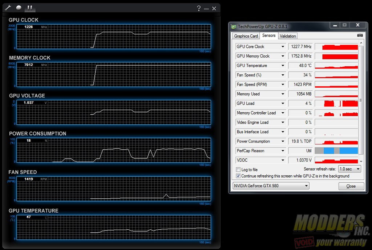Image resolution: width=372 pixels, height=250 pixels.
Task: Click the sensors list scroll down arrow
Action: 361,161
